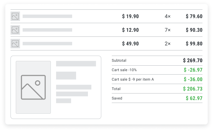Click the 4× quantity of first item
This screenshot has height=131, width=213.
pyautogui.click(x=167, y=17)
